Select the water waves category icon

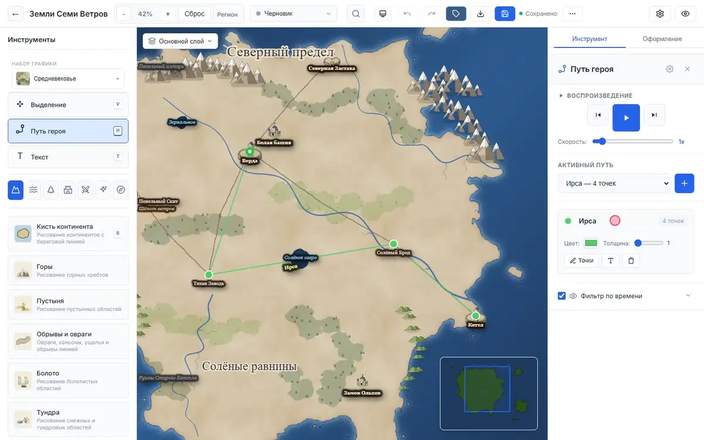click(33, 189)
